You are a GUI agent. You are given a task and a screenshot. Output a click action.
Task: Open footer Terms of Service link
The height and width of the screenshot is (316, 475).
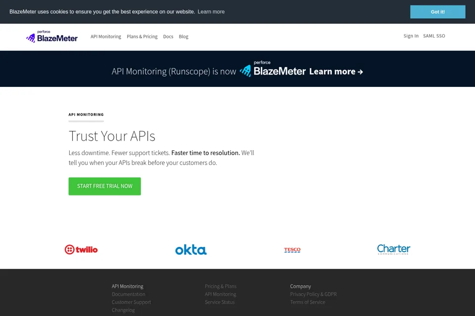[x=307, y=302]
